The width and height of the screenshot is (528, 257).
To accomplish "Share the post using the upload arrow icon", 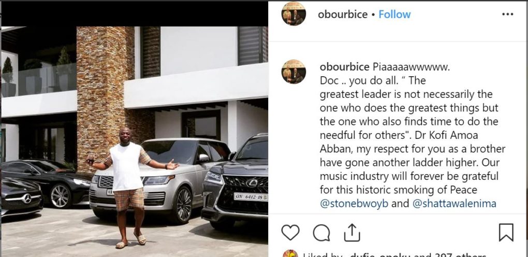I will (352, 232).
